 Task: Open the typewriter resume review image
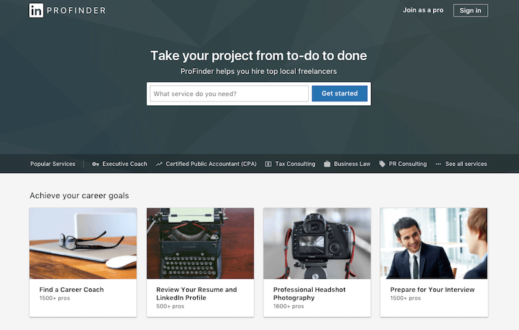[x=200, y=244]
